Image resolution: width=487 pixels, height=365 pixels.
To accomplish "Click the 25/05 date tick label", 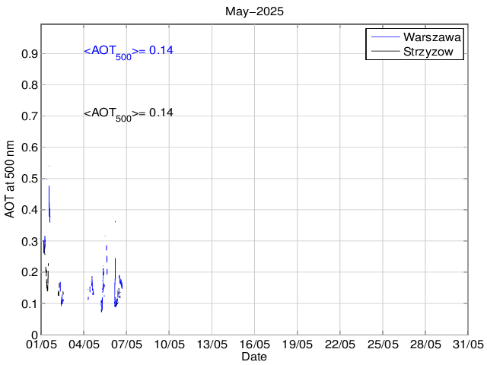I will 383,344.
